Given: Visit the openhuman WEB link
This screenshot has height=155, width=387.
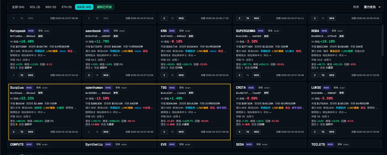Looking at the screenshot, I should [x=105, y=132].
